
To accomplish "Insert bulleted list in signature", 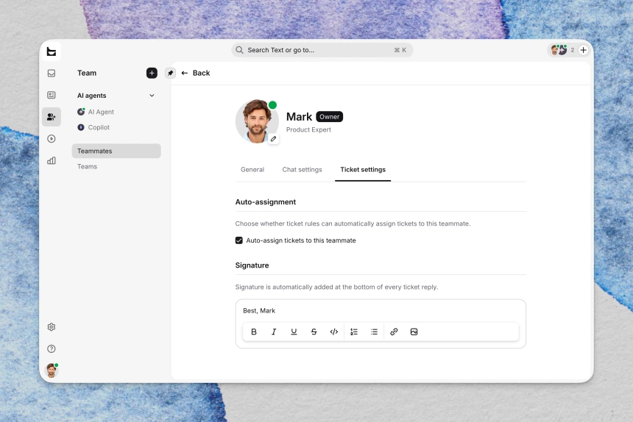I will pyautogui.click(x=374, y=332).
